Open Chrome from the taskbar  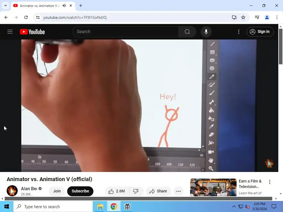pos(114,206)
